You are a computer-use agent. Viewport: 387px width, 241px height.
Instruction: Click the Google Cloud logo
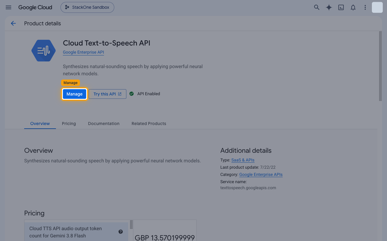click(x=35, y=7)
